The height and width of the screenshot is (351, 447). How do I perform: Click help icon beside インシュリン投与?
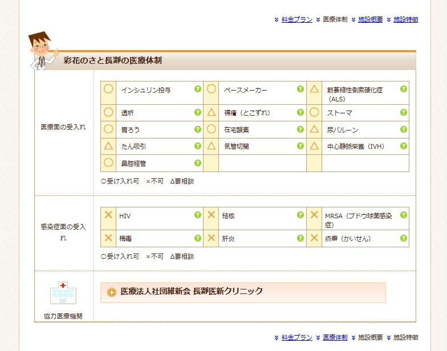198,89
